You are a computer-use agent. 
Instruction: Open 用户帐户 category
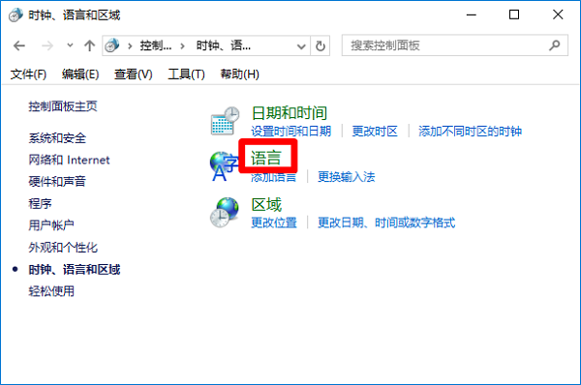pos(51,225)
